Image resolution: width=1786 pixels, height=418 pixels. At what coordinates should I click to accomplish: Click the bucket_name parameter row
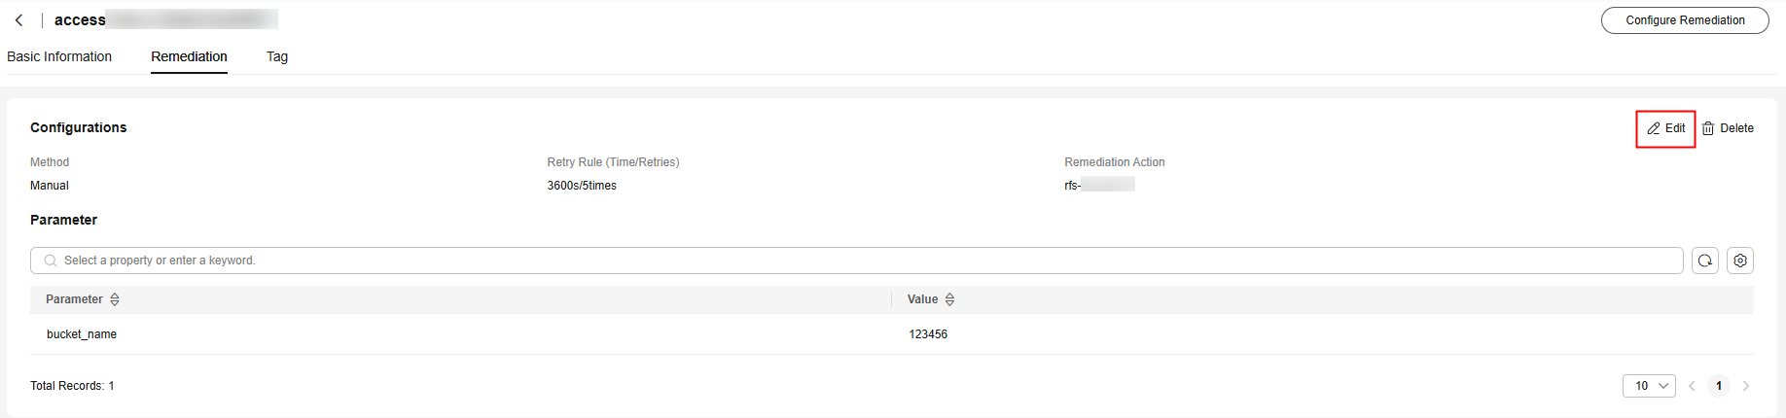891,334
